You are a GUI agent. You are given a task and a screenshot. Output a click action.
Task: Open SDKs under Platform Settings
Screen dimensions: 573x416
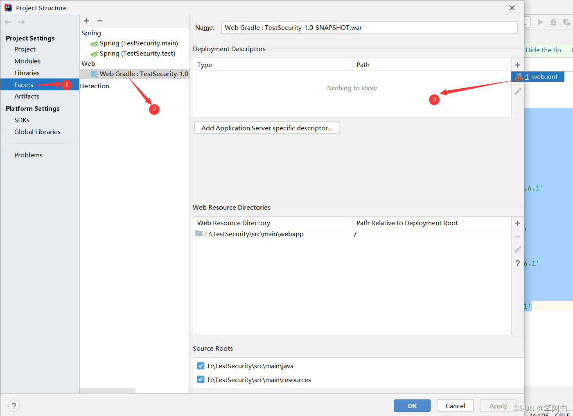[22, 120]
